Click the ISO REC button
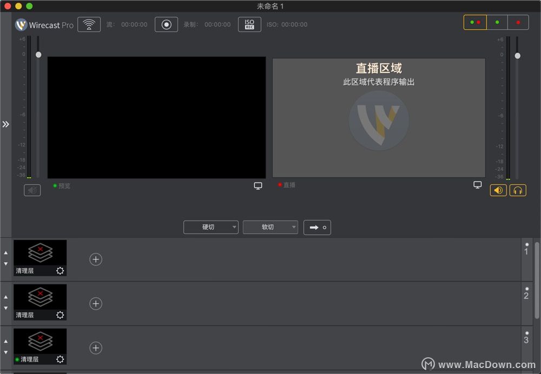 pyautogui.click(x=249, y=24)
